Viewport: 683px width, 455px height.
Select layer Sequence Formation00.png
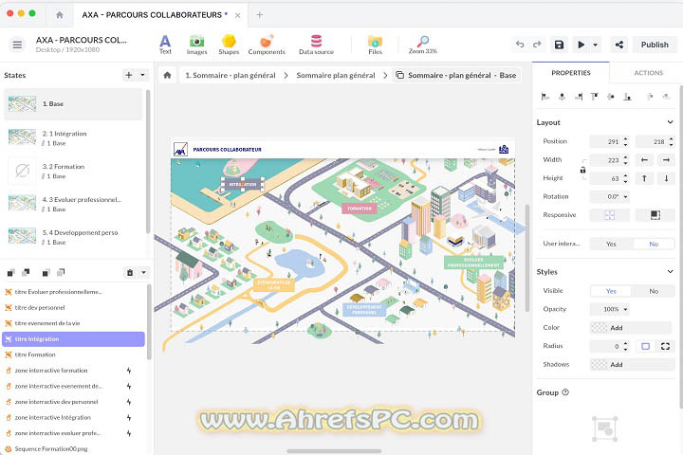pos(73,449)
